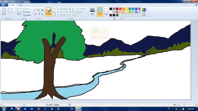Pick the red color swatch
Image resolution: width=198 pixels, height=111 pixels.
120,9
